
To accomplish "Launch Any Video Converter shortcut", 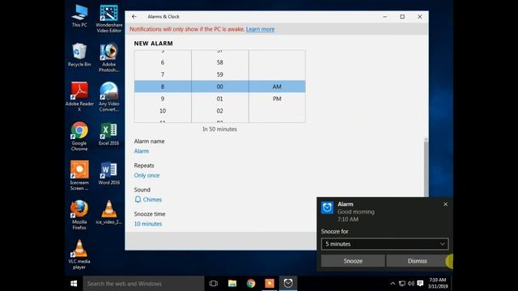I will point(109,97).
